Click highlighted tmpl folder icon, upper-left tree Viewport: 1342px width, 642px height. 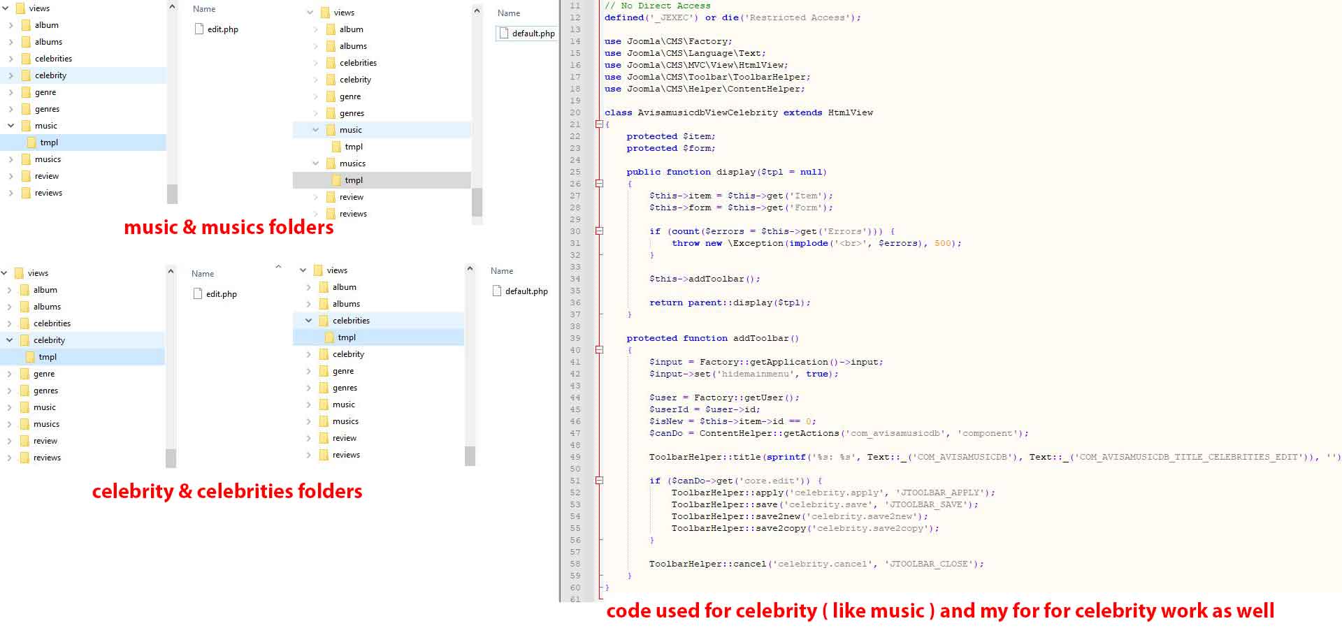click(x=31, y=143)
